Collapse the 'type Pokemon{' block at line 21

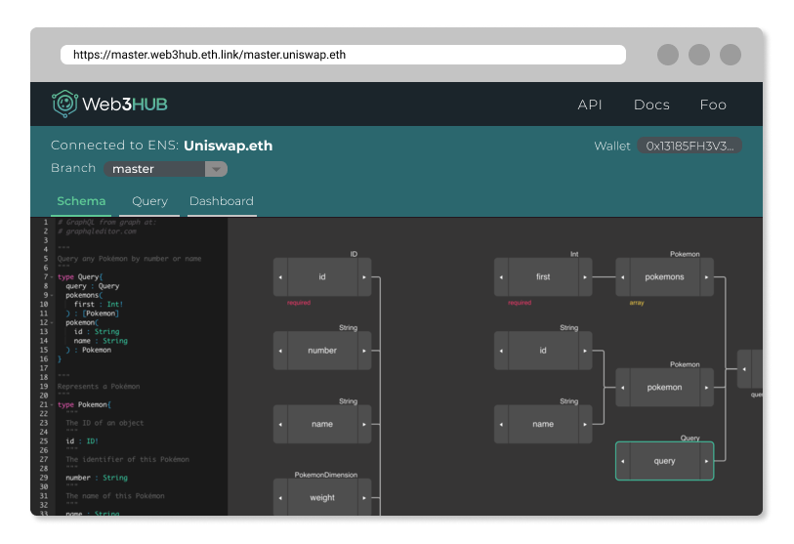(52, 404)
